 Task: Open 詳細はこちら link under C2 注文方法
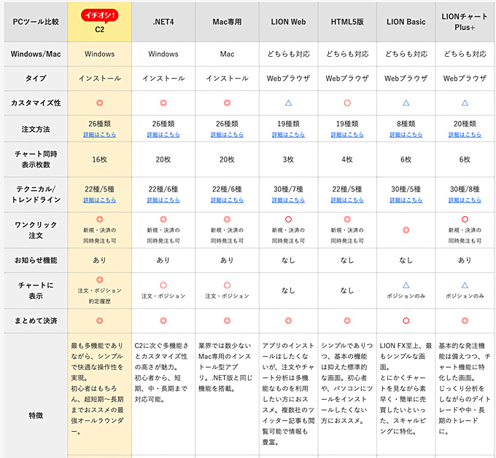coord(100,135)
